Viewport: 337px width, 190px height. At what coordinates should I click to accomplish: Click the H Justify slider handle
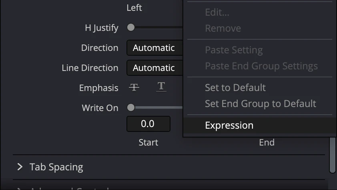(x=131, y=28)
